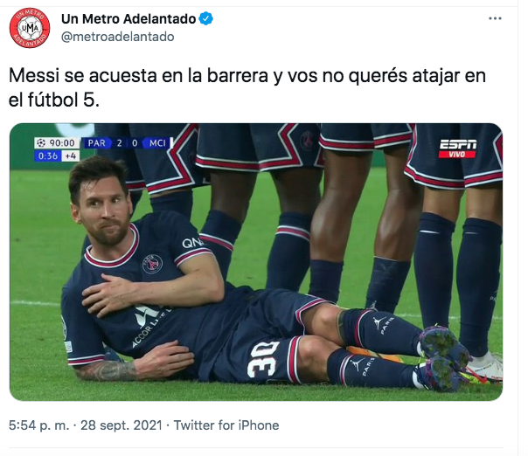
Task: Open the attached photo of the player lying down
Action: (256, 262)
